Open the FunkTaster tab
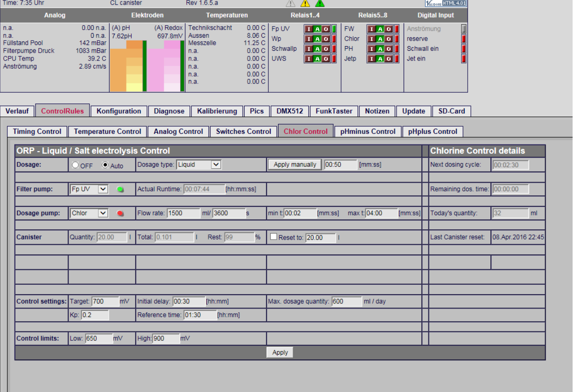Viewport: 574px width, 392px height. (334, 111)
